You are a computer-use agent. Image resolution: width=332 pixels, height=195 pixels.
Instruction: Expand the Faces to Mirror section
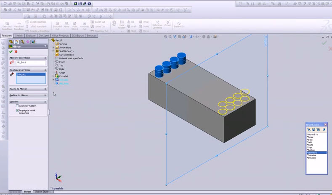pos(45,89)
